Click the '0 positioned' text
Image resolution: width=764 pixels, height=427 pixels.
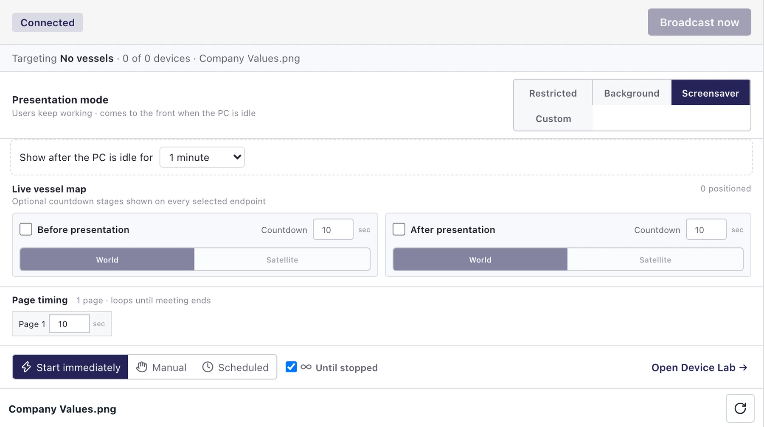[x=726, y=189]
